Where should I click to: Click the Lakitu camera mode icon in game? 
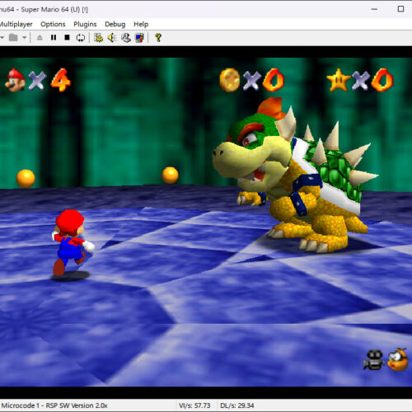[398, 359]
